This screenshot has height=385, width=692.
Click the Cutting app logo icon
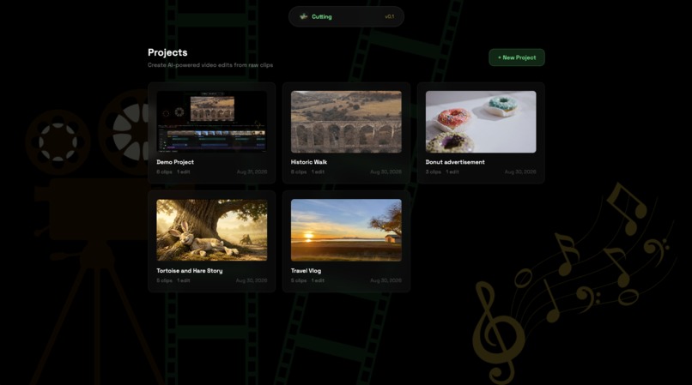point(303,16)
